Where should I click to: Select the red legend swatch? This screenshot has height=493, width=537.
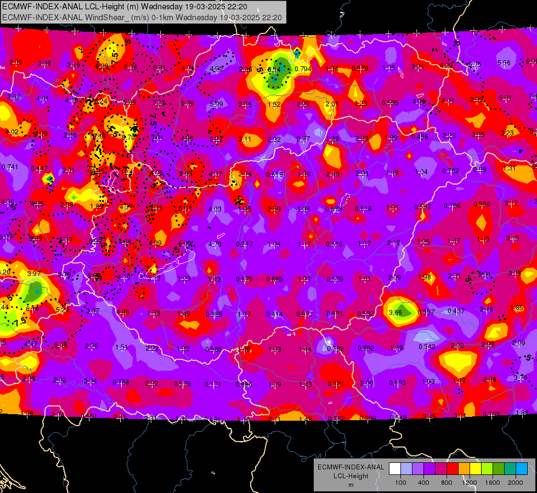coord(453,469)
